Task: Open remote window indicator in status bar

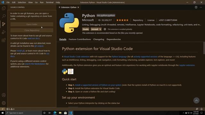Action: point(3,109)
